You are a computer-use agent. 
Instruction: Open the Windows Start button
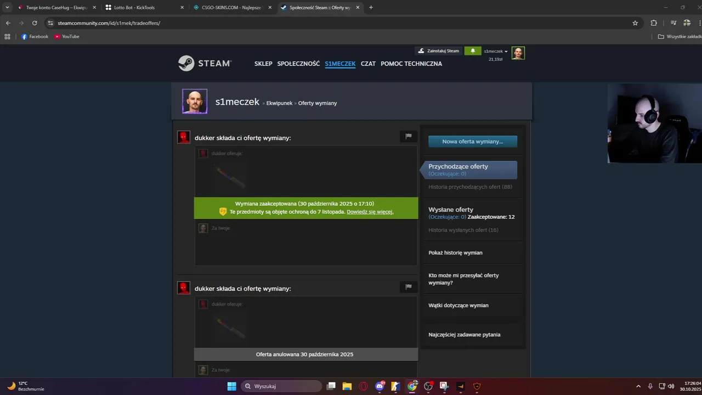point(232,386)
